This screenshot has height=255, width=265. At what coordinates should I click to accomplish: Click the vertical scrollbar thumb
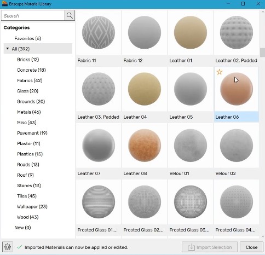[263, 53]
